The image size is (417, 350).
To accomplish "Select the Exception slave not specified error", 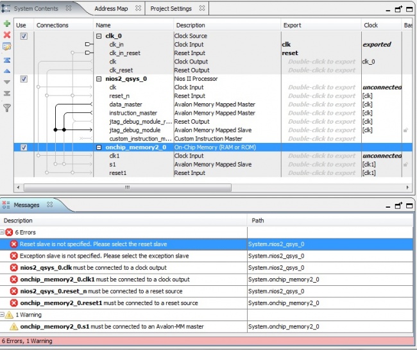I will [x=207, y=256].
